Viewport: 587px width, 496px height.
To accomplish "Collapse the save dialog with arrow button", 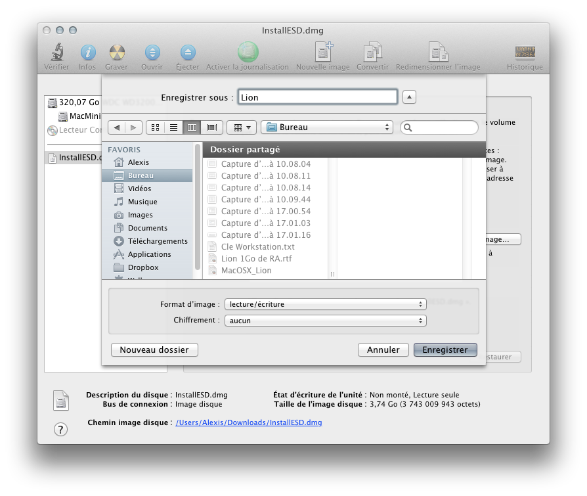I will coord(409,97).
